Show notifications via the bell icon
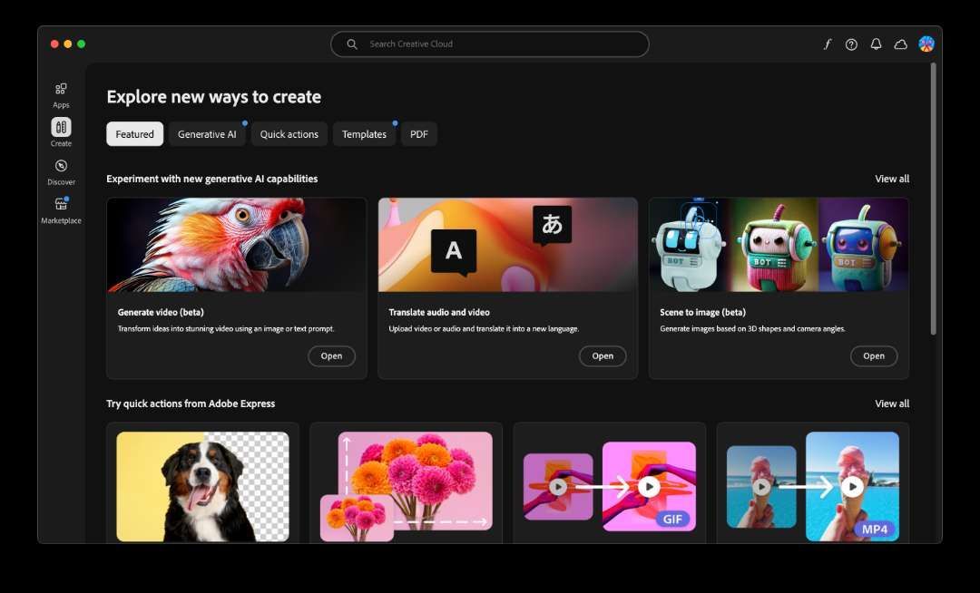This screenshot has height=593, width=980. click(x=876, y=44)
